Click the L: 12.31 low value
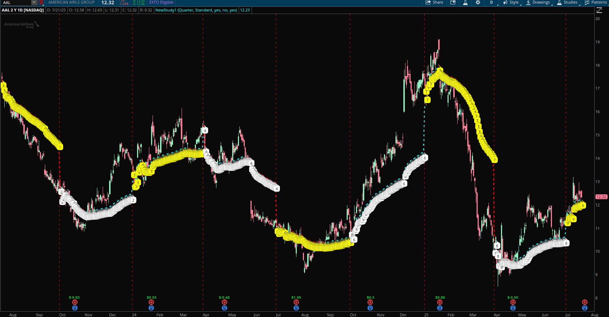The image size is (609, 317). pyautogui.click(x=112, y=10)
